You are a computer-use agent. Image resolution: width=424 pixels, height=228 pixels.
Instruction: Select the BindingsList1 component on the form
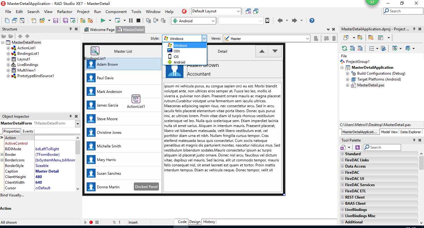coord(95,51)
